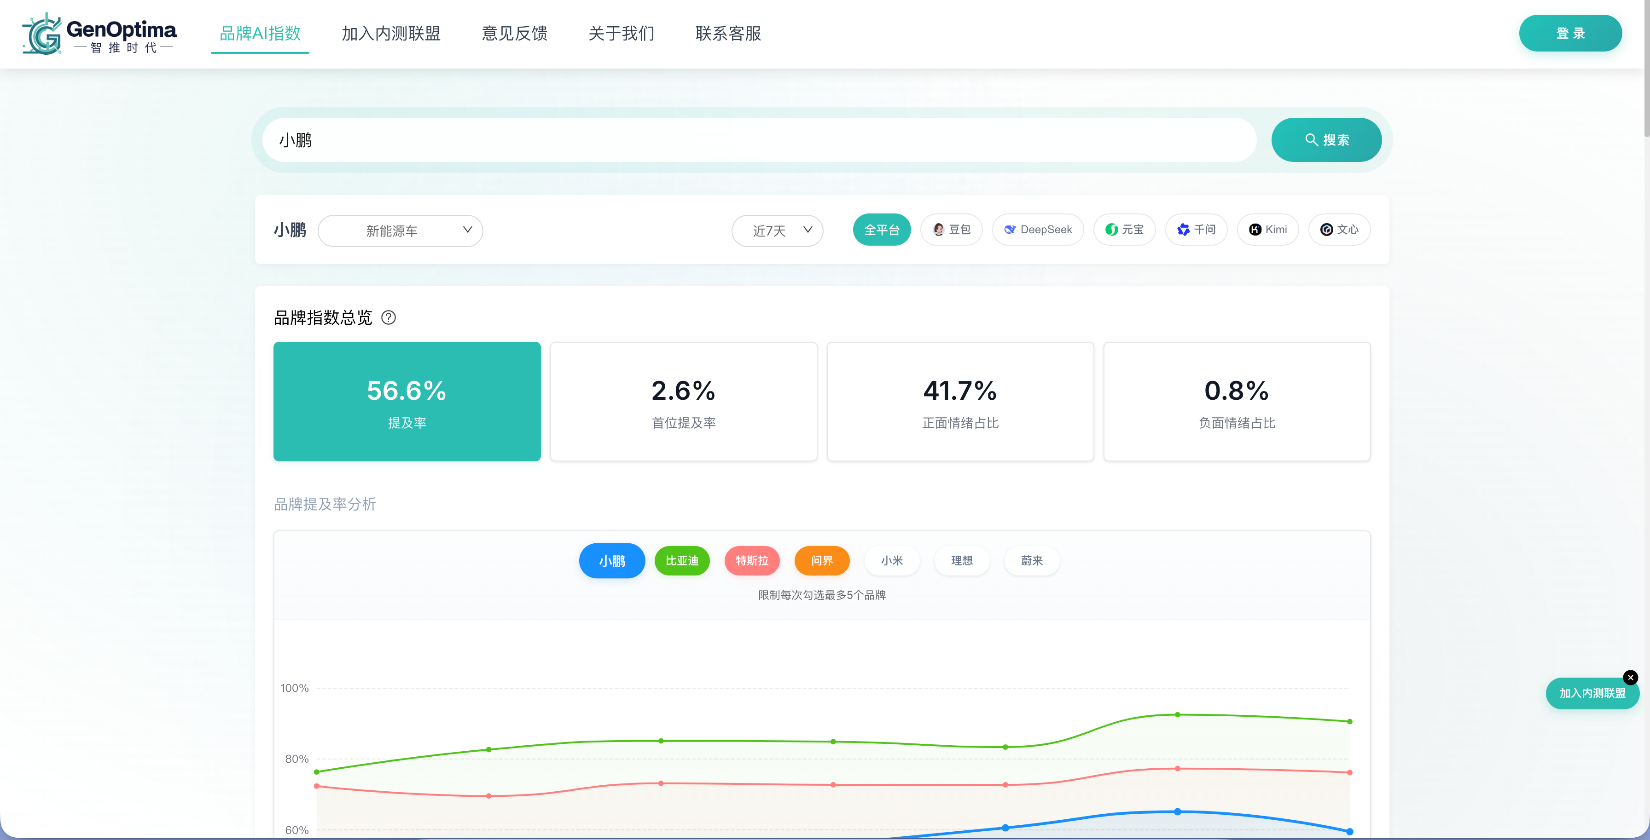Close the 加入内测联盟 floating badge
The width and height of the screenshot is (1650, 840).
pos(1630,677)
